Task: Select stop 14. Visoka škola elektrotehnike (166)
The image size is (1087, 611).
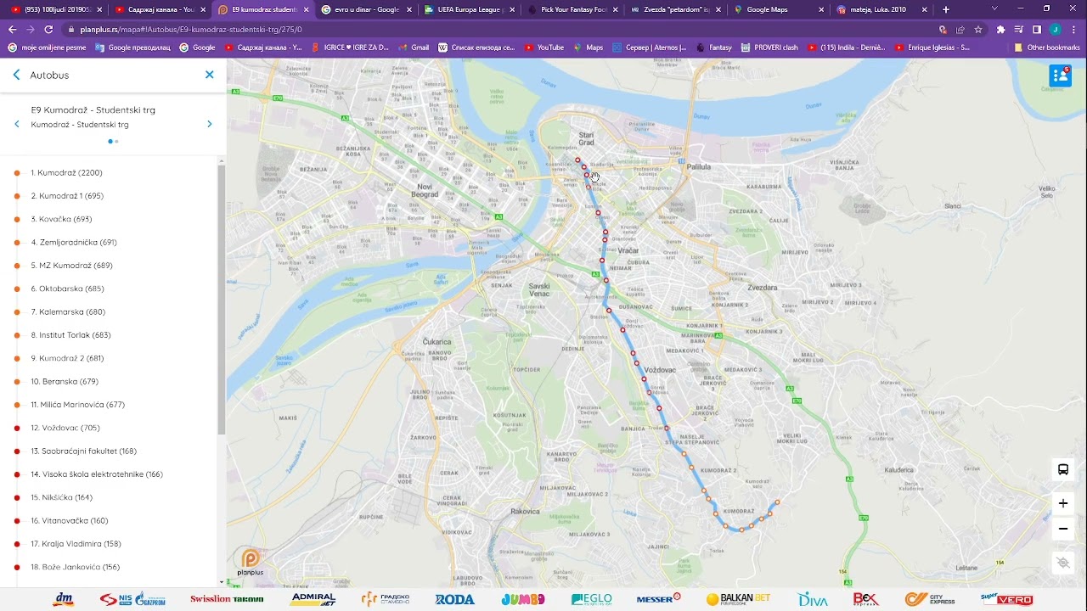Action: point(97,474)
